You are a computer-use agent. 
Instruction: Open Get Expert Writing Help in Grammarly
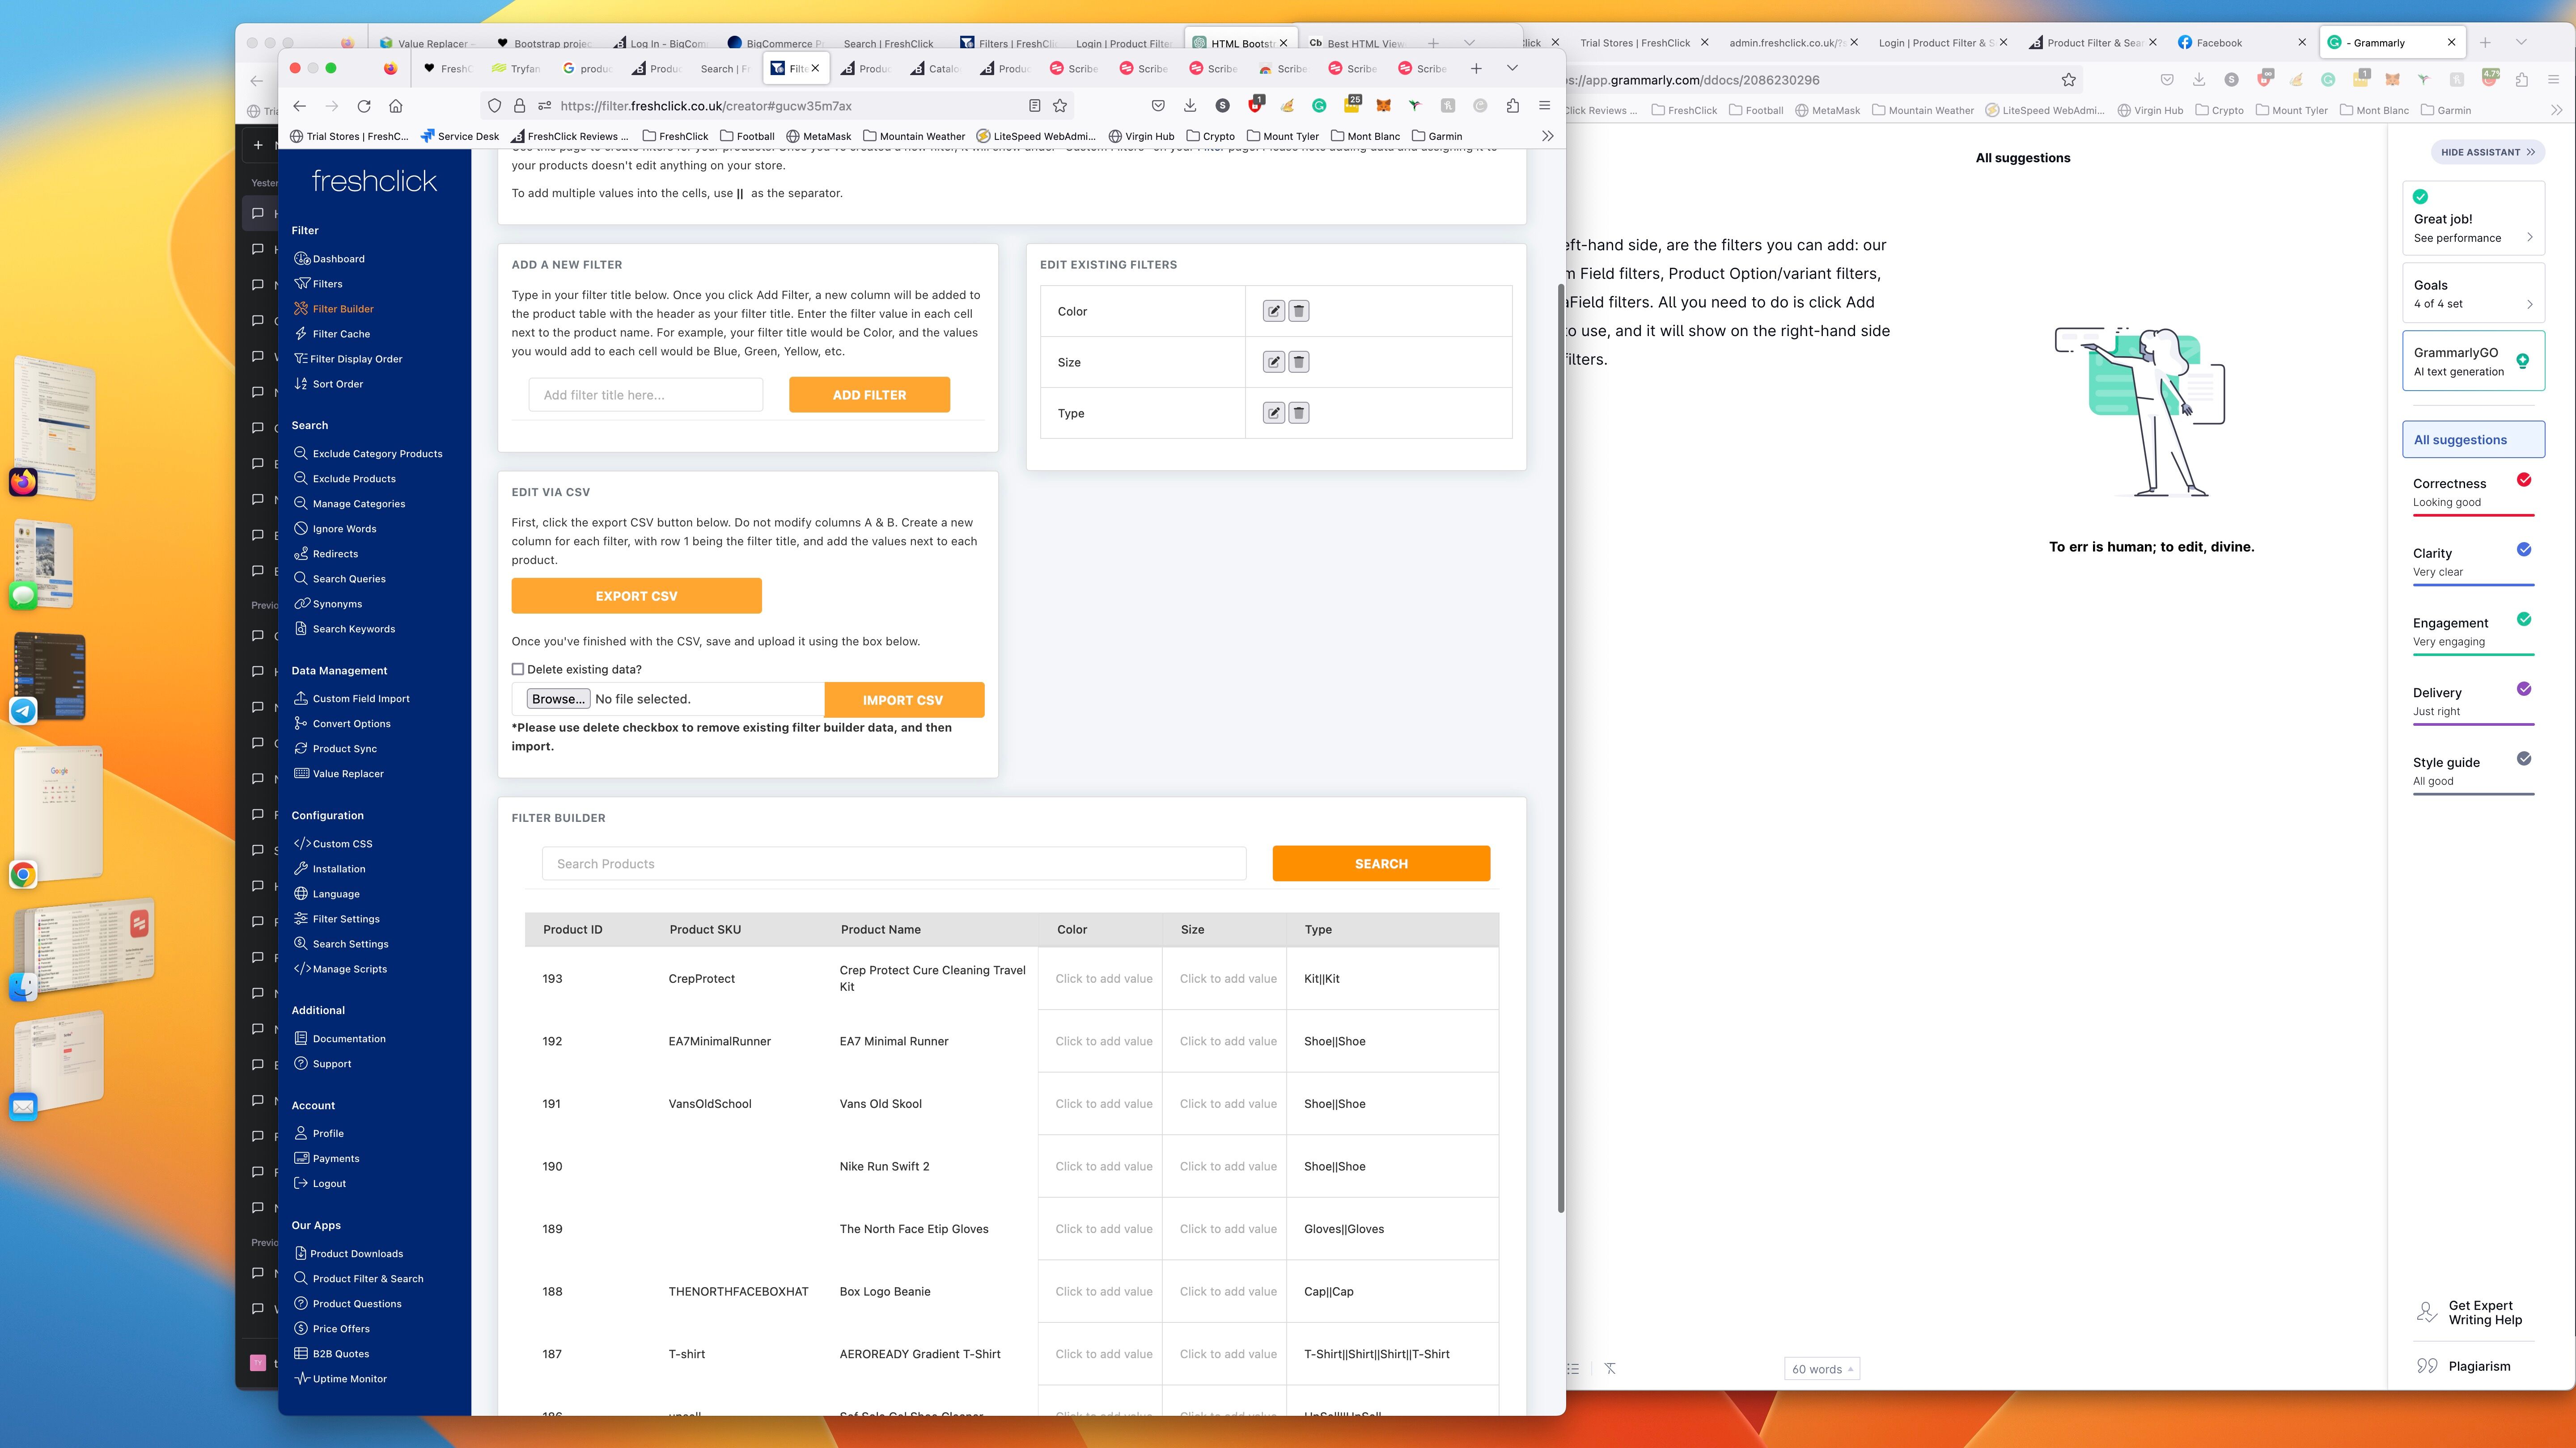tap(2470, 1312)
